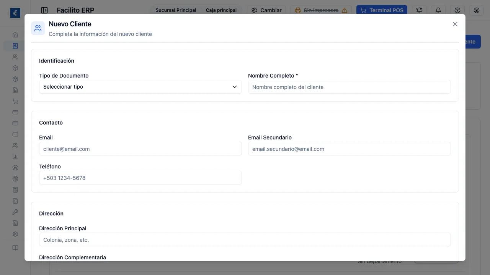Image resolution: width=490 pixels, height=275 pixels.
Task: Click the Cambiar button in top bar
Action: [266, 10]
